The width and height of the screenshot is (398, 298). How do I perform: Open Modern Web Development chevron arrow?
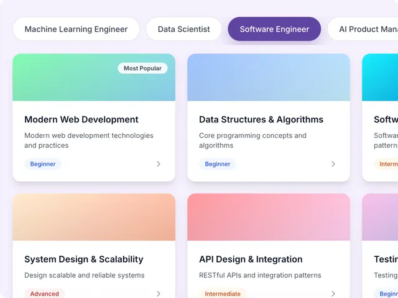coord(159,164)
